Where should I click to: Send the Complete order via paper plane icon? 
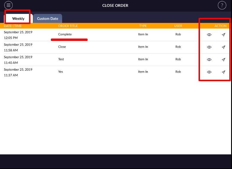223,35
